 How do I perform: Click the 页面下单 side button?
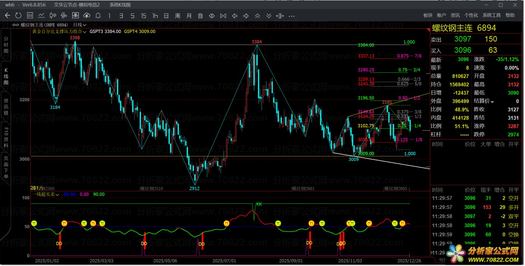(6, 167)
